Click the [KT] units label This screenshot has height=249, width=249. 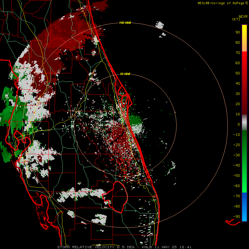[236, 19]
